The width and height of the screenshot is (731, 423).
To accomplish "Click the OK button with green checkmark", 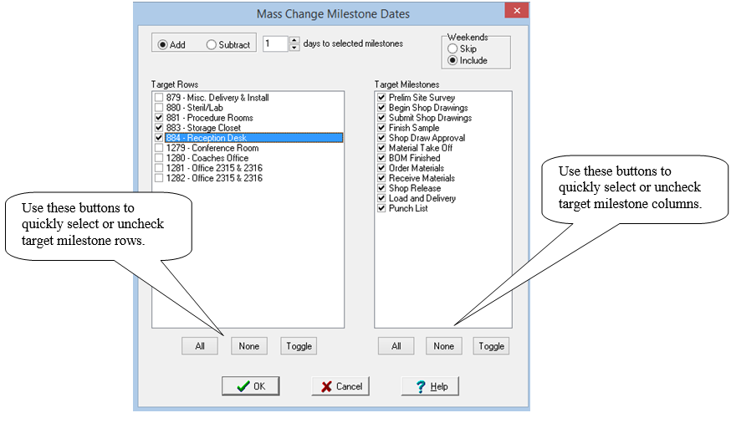I will click(x=250, y=386).
